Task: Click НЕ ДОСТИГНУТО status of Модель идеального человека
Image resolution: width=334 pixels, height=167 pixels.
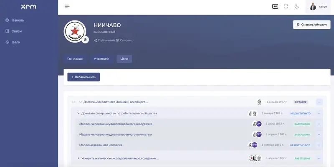Action: coord(300,145)
